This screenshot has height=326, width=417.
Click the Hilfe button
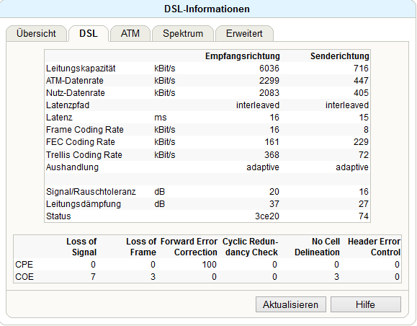pyautogui.click(x=365, y=304)
